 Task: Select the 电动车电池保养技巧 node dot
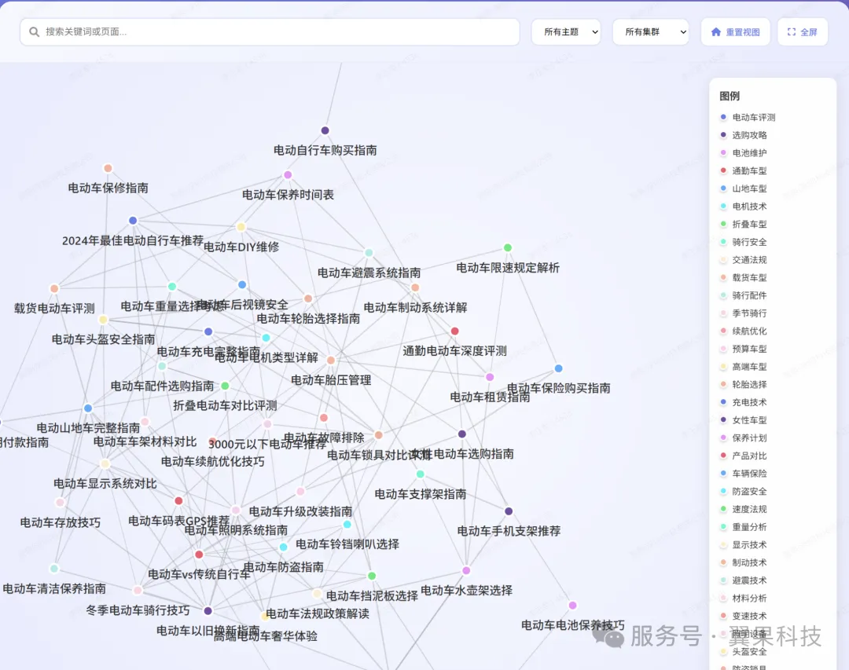click(x=572, y=605)
